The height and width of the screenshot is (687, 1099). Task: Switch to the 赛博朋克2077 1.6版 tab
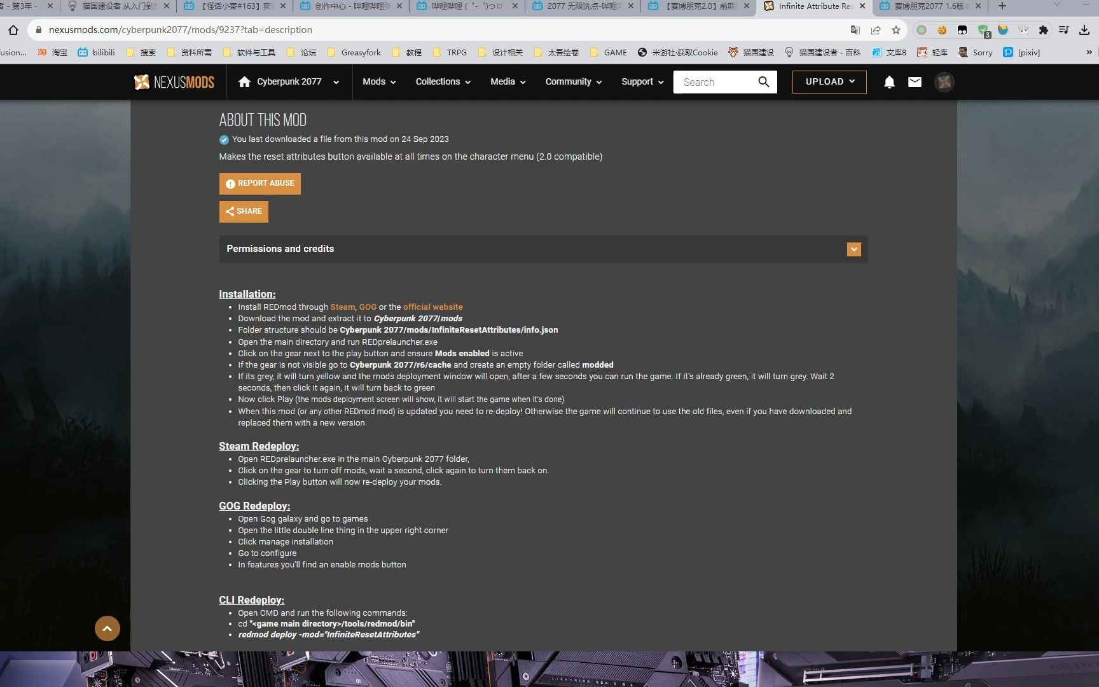coord(930,6)
